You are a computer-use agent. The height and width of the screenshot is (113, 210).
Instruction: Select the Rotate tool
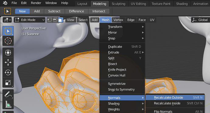coord(8,72)
